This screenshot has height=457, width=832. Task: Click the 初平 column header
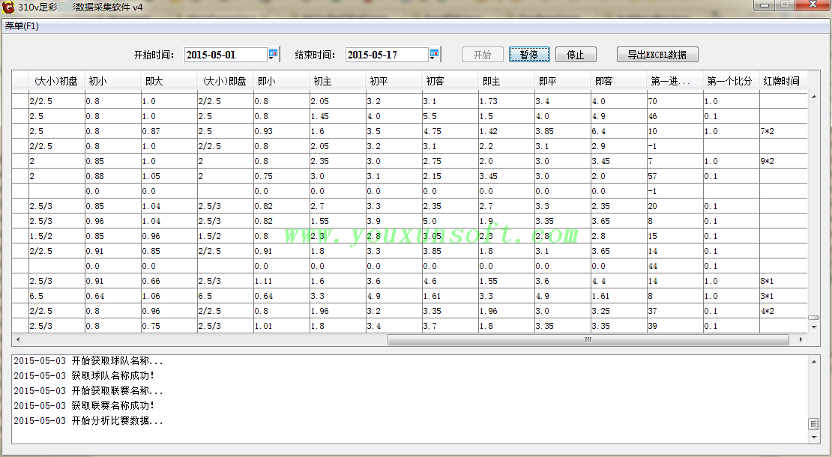(x=394, y=81)
